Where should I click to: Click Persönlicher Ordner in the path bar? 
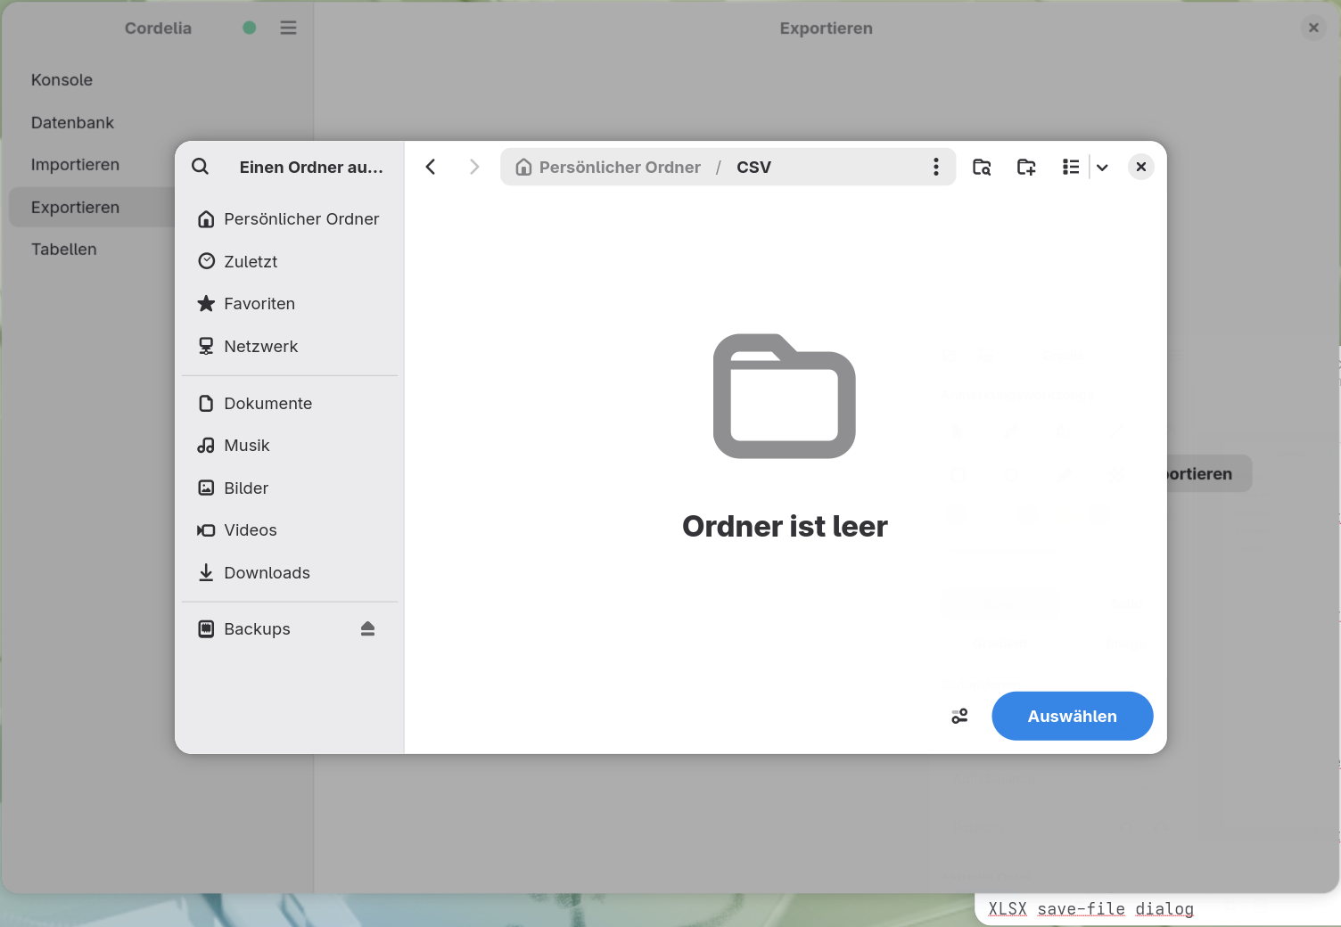(x=608, y=167)
